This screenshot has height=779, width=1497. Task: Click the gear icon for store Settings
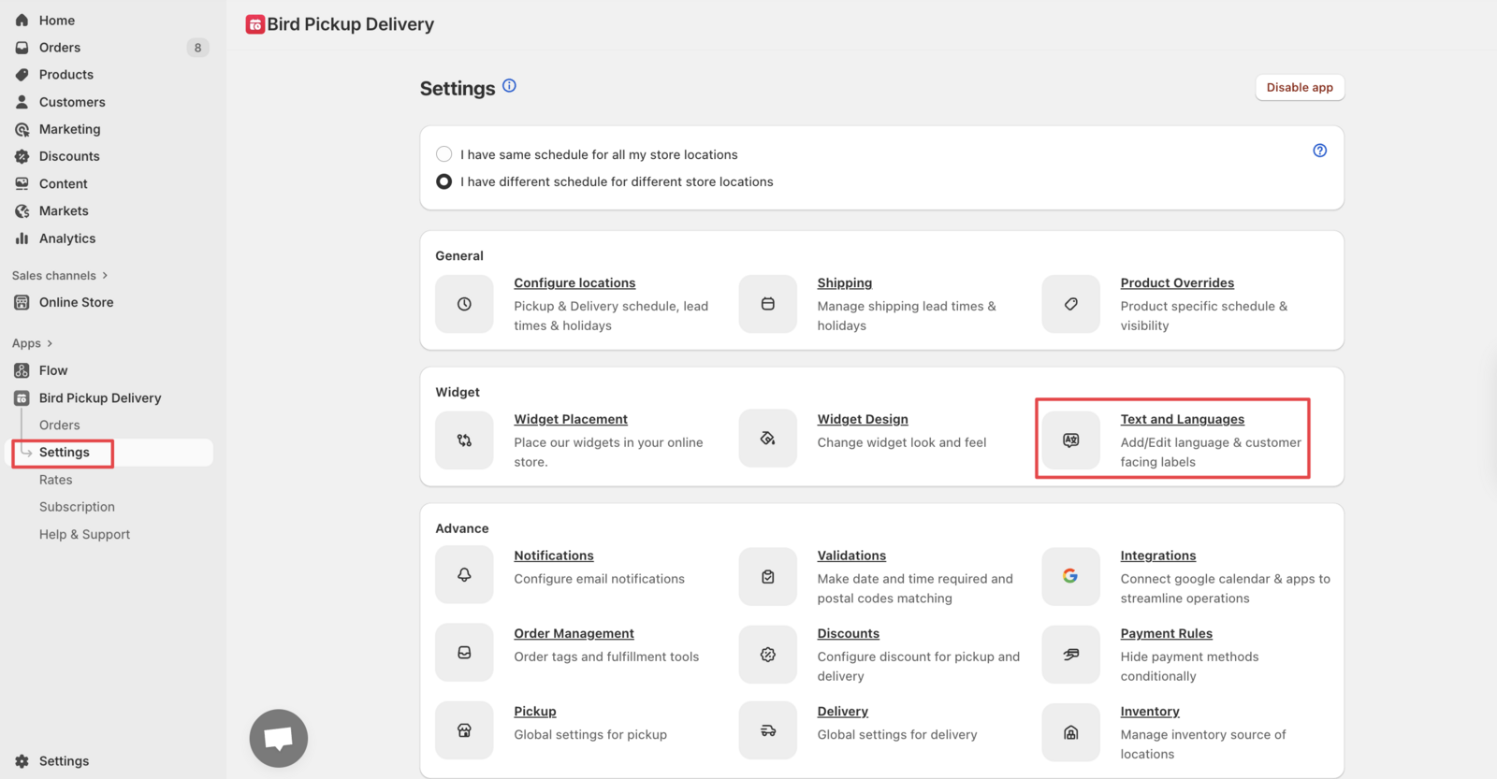22,761
